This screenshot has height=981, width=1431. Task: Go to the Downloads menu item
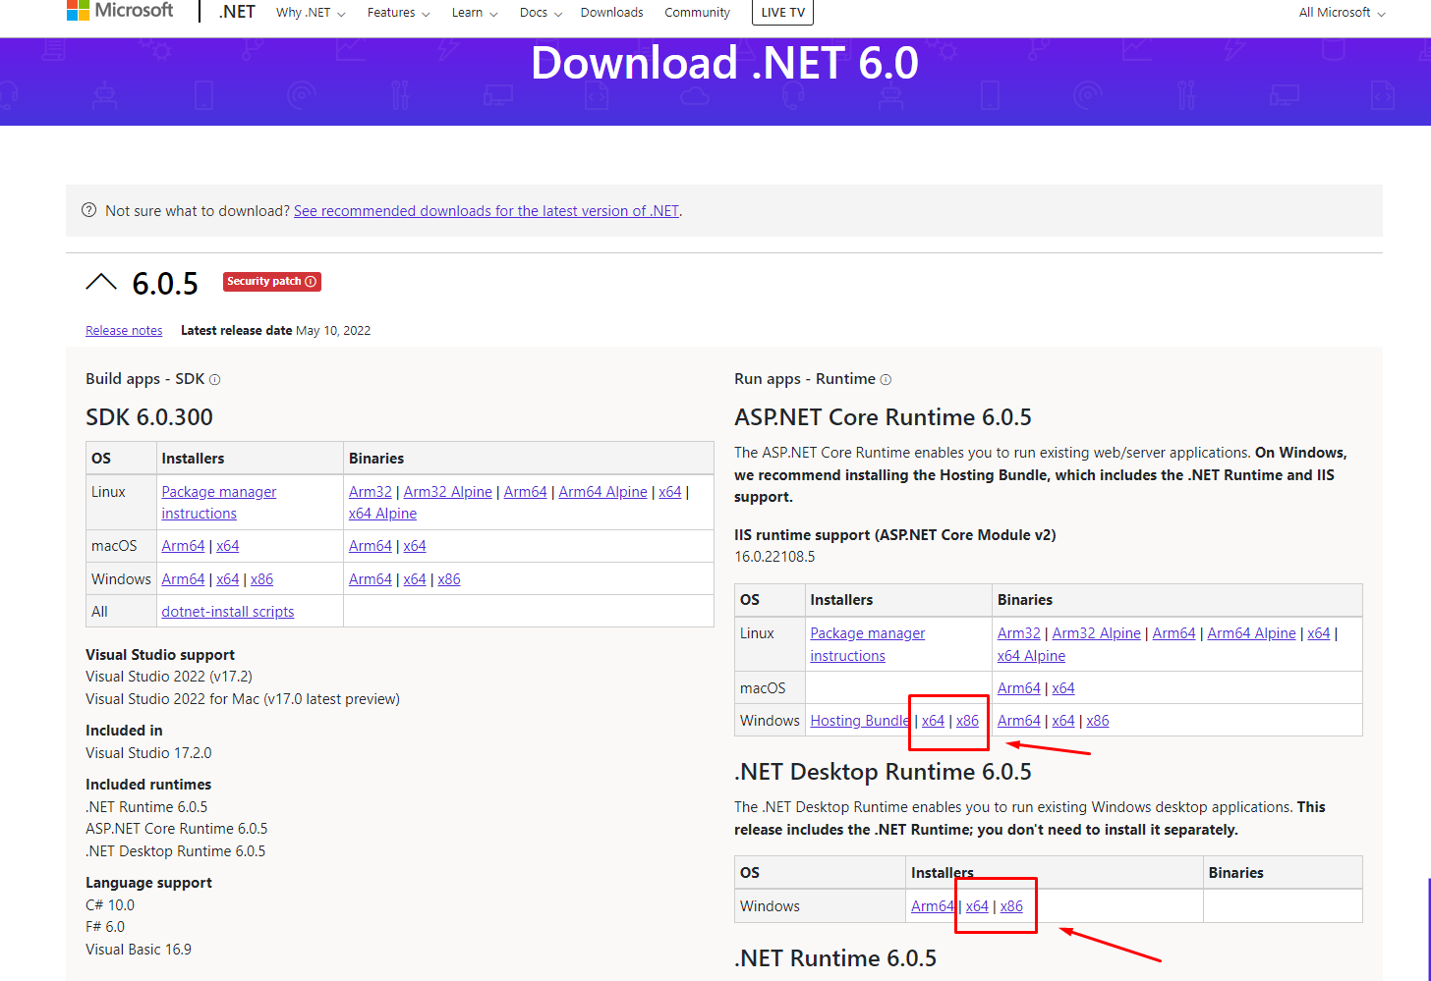[x=611, y=13]
